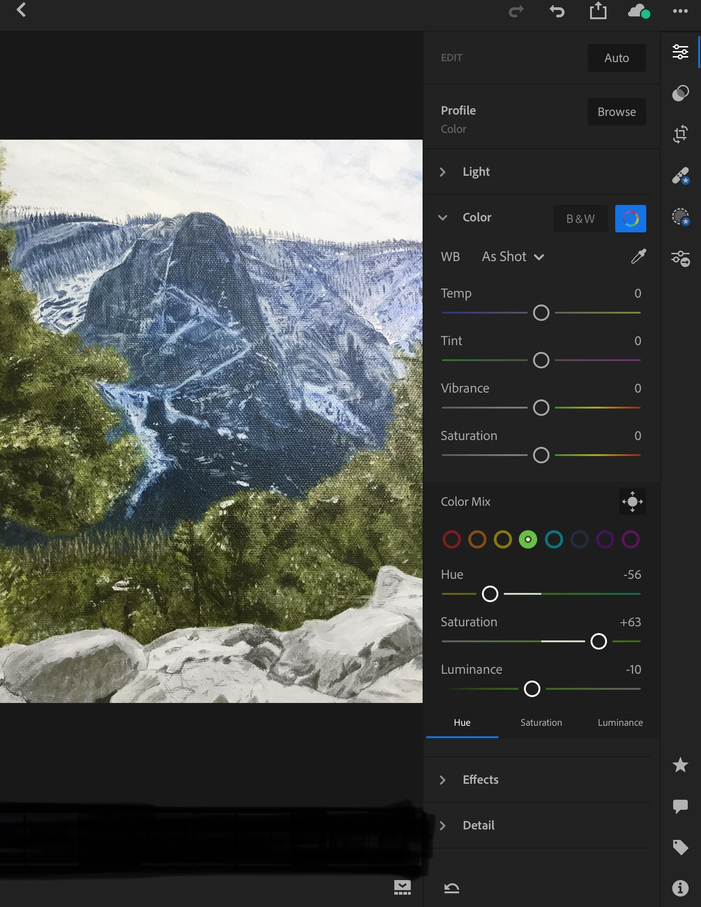Click the Tint slider handle
This screenshot has width=701, height=907.
(x=541, y=360)
